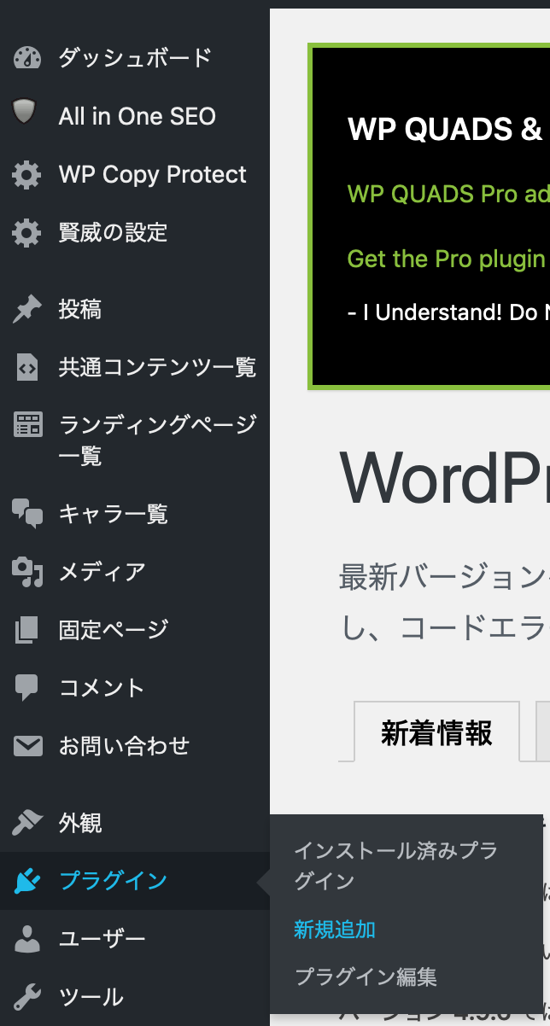Open the All in One SEO menu
Image resolution: width=550 pixels, height=1026 pixels.
tap(135, 116)
